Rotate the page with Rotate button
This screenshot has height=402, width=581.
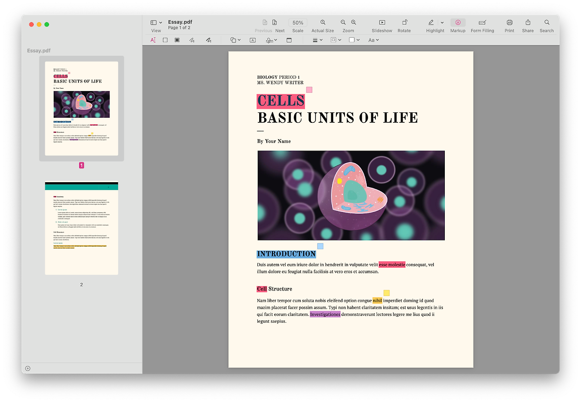404,26
